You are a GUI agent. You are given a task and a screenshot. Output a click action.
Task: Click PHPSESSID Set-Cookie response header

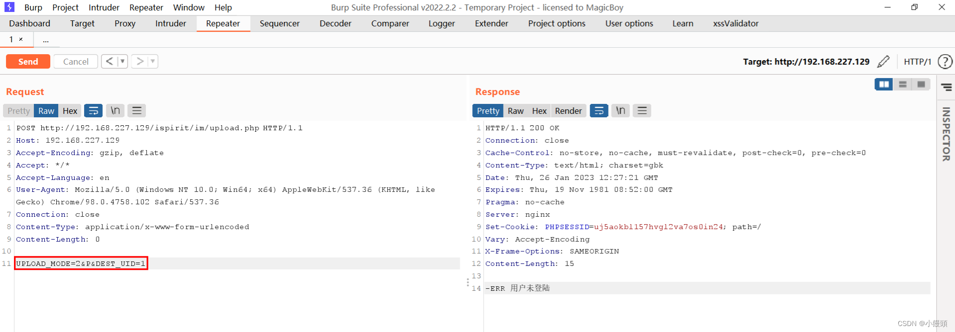click(x=623, y=227)
